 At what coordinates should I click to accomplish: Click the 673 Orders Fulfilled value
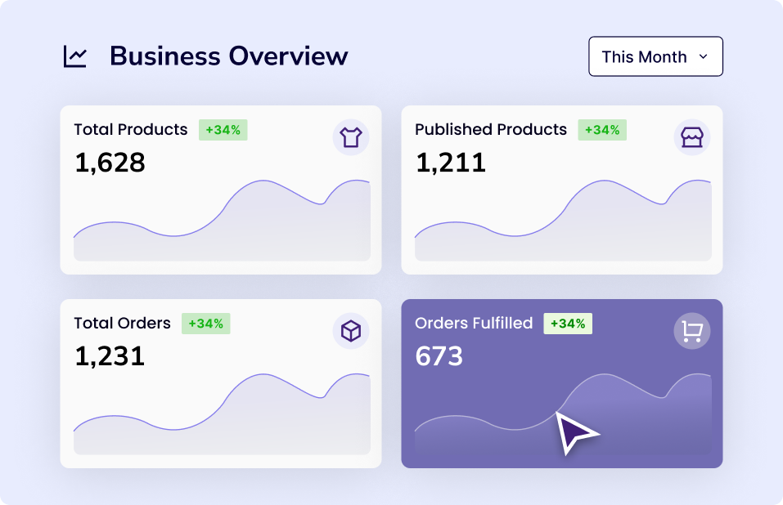(x=439, y=356)
